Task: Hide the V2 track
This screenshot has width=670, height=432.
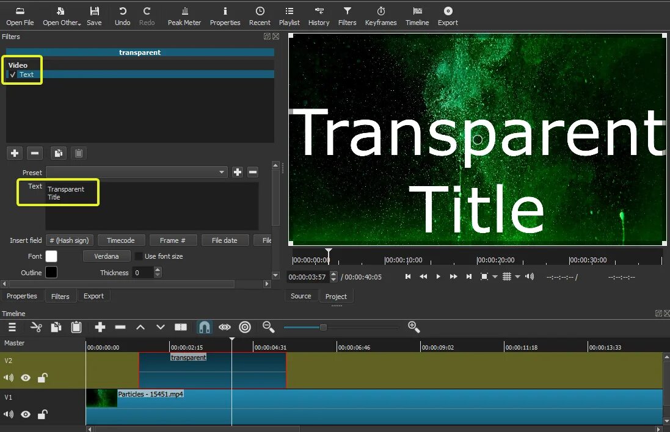Action: (x=26, y=378)
